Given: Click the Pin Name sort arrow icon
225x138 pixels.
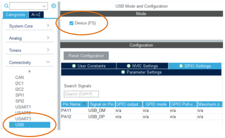Looking at the screenshot, I should click(x=84, y=104).
